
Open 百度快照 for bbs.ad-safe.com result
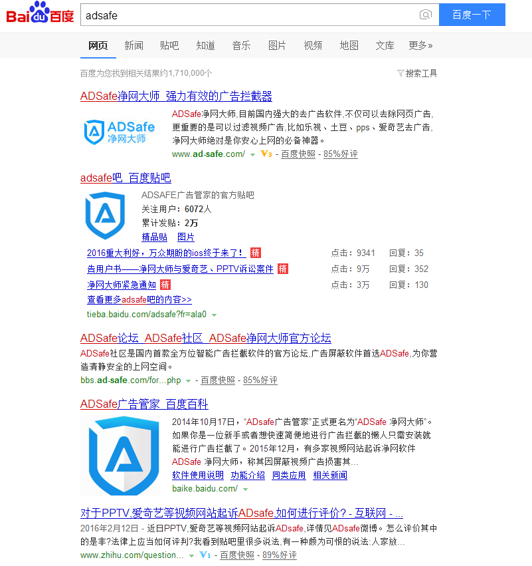[x=218, y=380]
